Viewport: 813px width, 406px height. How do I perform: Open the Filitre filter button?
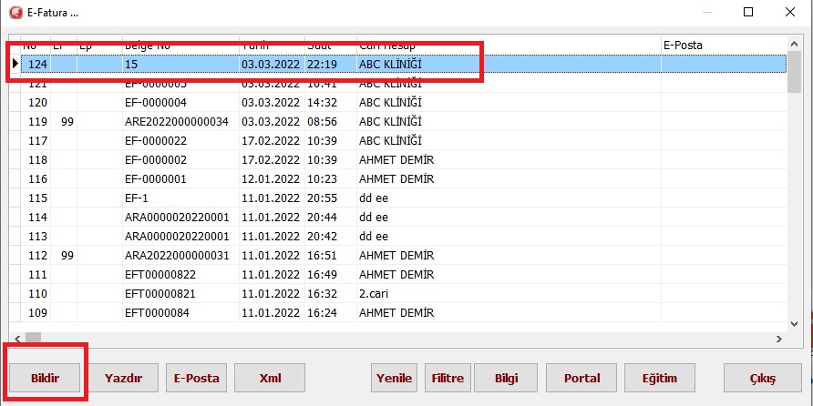click(448, 378)
